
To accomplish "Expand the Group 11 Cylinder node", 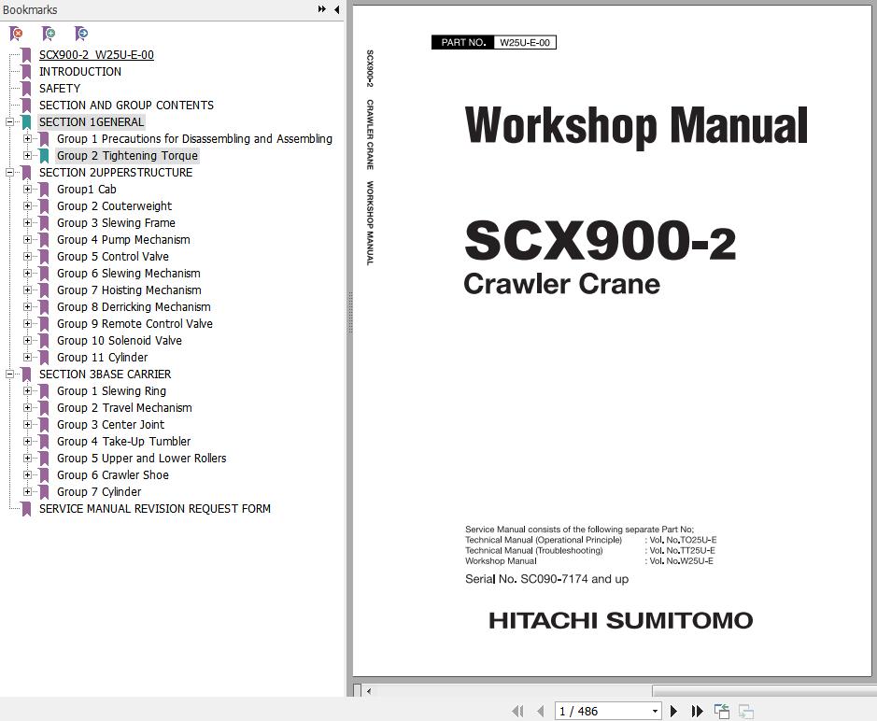I will [x=27, y=357].
